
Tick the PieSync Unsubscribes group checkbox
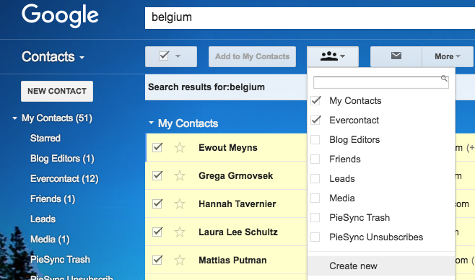[x=315, y=237]
